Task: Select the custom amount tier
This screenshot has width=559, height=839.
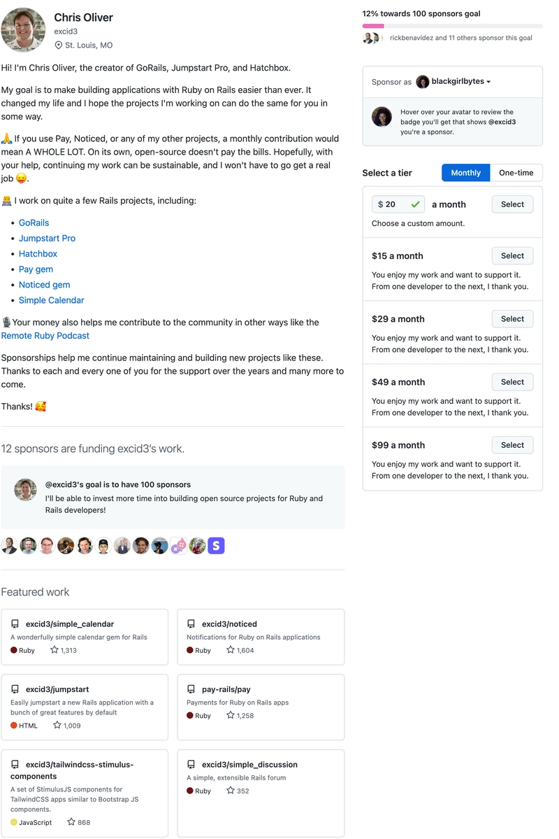Action: point(512,204)
